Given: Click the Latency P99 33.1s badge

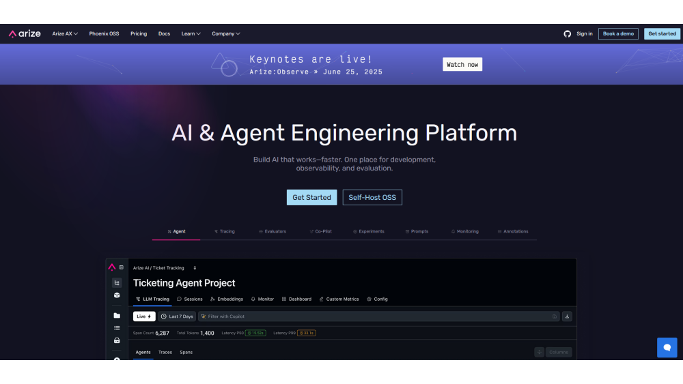Looking at the screenshot, I should click(x=306, y=333).
